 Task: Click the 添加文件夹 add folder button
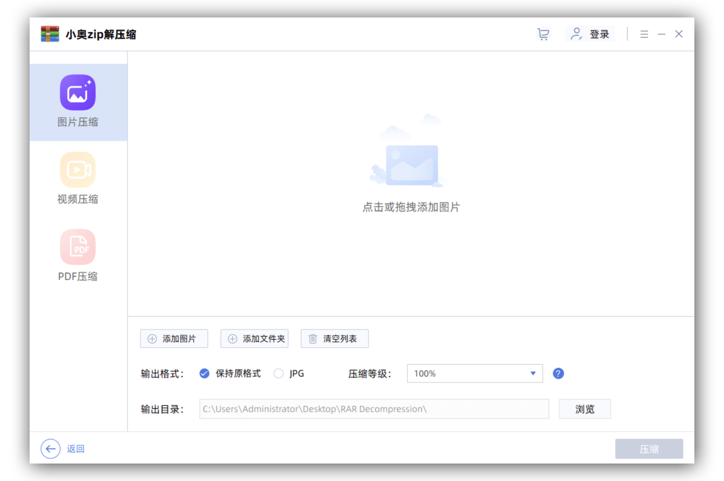coord(254,339)
